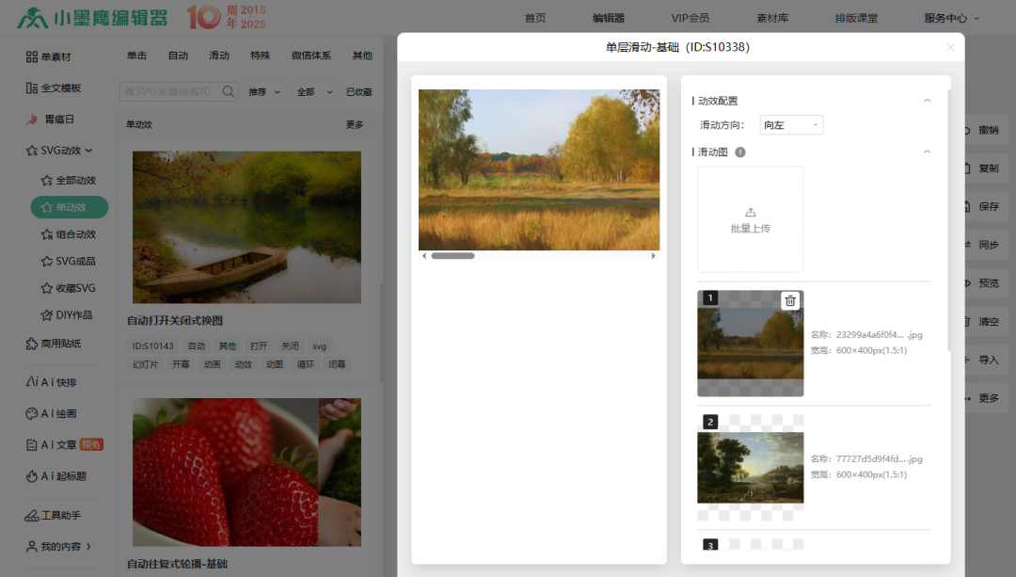Switch to 编辑器 in the top navigation

(609, 18)
